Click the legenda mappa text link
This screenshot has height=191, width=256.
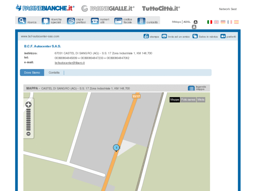[201, 88]
